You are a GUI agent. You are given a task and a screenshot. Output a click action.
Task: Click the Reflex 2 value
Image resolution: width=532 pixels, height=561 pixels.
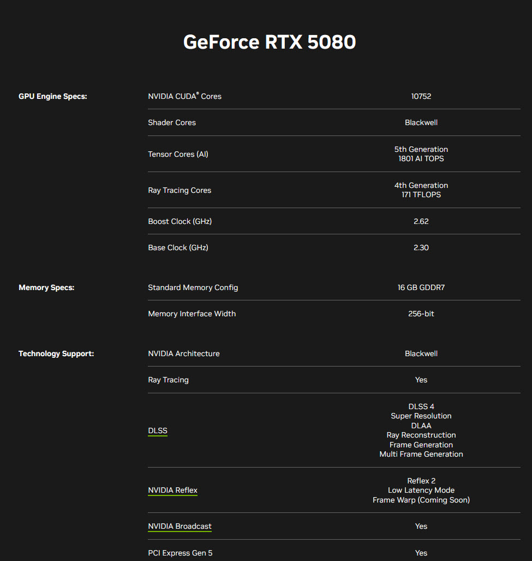tap(421, 481)
